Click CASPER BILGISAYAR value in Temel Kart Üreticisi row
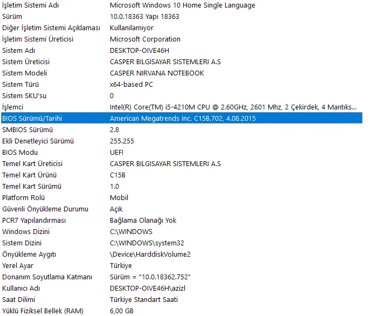This screenshot has width=370, height=316. [165, 164]
